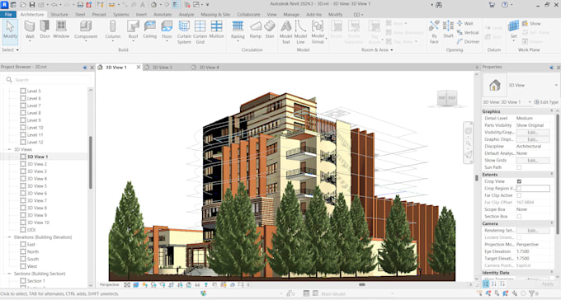Select the Roof tool
The image size is (561, 300).
pos(133,30)
